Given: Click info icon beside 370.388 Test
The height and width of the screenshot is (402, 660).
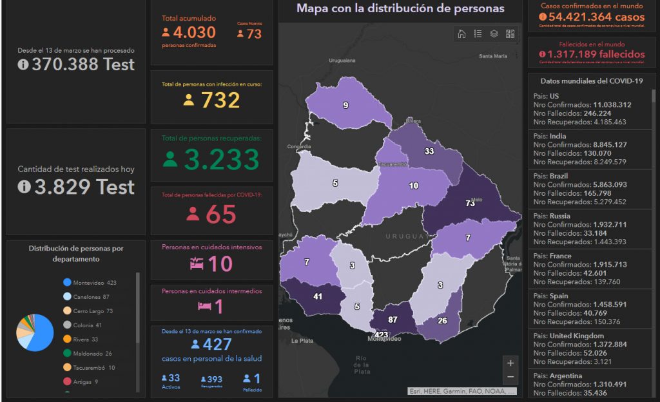Looking at the screenshot, I should point(23,64).
